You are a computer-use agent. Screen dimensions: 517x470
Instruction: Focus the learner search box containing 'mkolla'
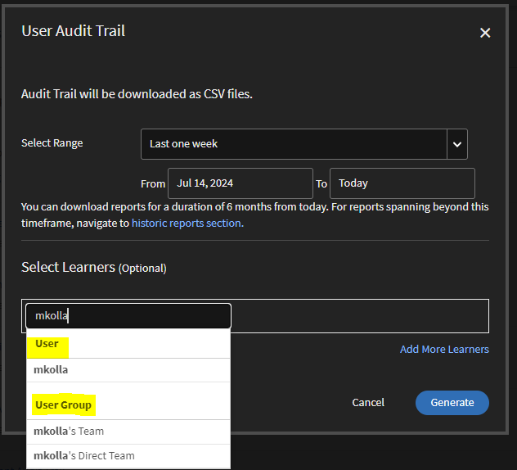[128, 316]
